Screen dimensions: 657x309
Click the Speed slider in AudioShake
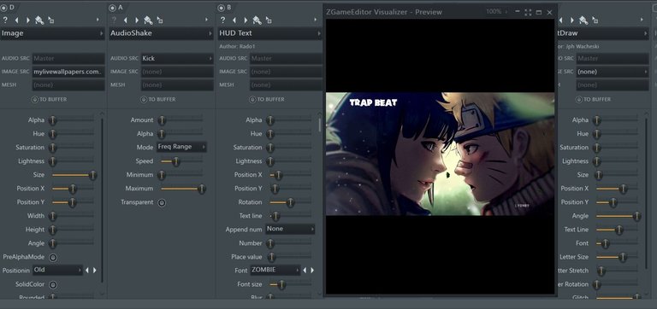(x=181, y=161)
